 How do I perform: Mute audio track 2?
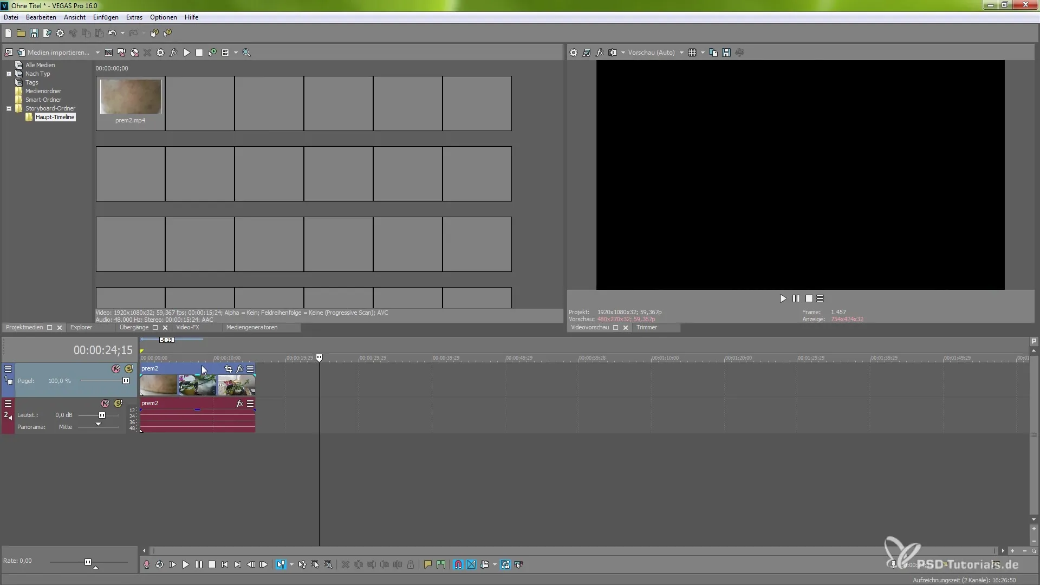click(x=105, y=404)
